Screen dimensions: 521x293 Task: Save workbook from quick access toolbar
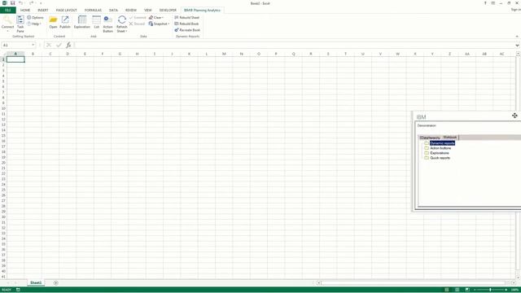pyautogui.click(x=13, y=3)
